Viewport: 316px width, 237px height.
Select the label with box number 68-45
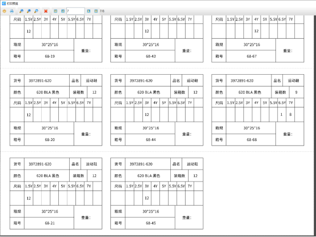(x=157, y=194)
